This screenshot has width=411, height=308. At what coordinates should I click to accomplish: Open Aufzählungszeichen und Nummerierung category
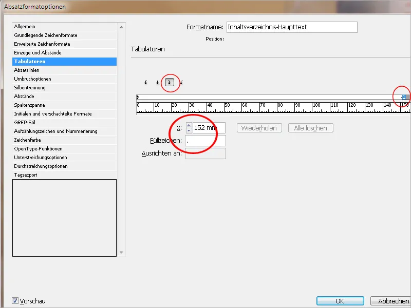coord(65,131)
